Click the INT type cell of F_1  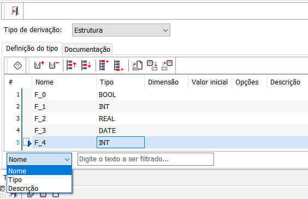120,107
